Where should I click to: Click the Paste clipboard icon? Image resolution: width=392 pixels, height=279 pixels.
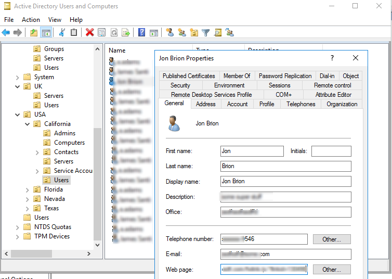(74, 32)
